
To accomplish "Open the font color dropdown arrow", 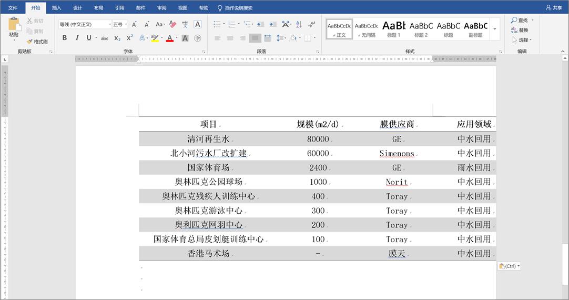I will [177, 38].
